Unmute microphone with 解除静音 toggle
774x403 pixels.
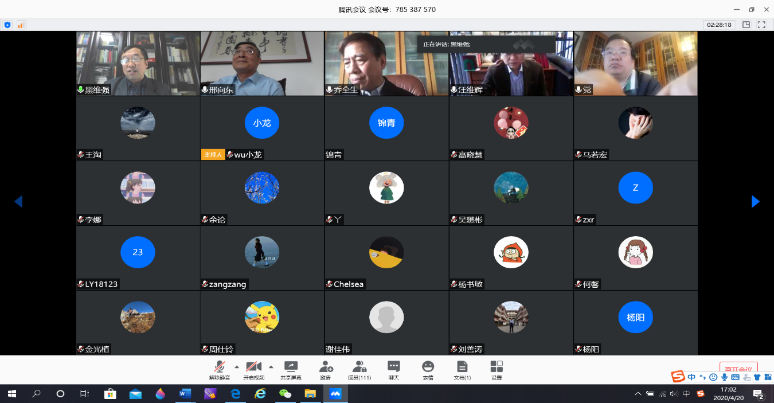pyautogui.click(x=219, y=370)
